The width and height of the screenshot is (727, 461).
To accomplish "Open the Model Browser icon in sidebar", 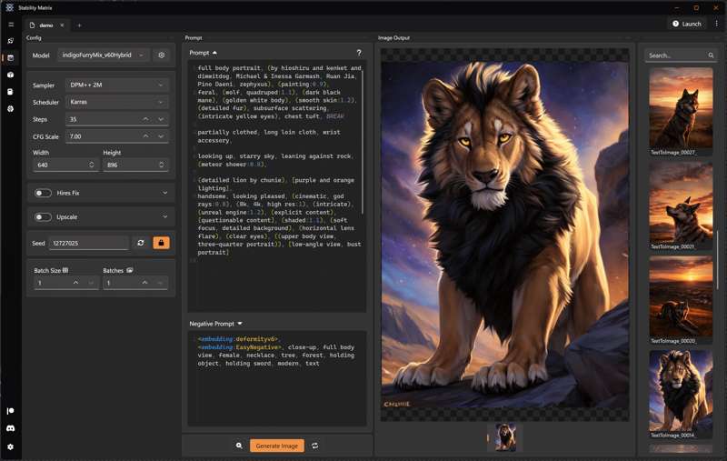I will coord(11,92).
